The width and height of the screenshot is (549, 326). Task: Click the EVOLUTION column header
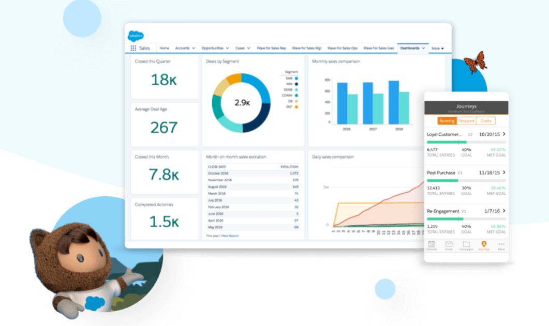click(290, 167)
